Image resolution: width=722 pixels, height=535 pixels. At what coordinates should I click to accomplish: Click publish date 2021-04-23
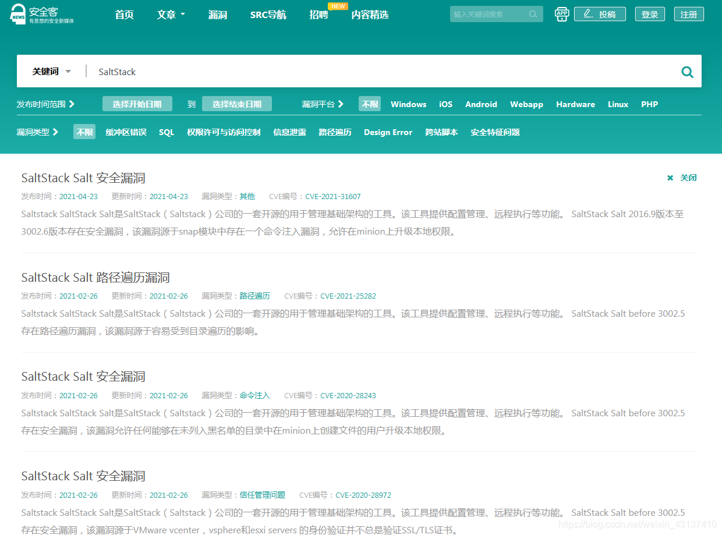(x=79, y=197)
